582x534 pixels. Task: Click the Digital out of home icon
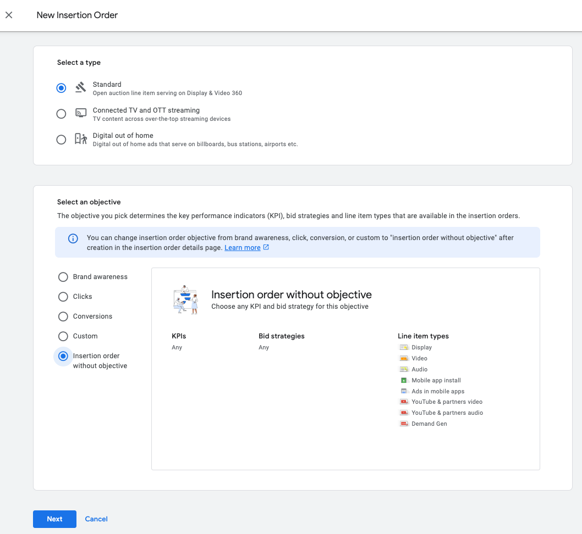(x=81, y=139)
